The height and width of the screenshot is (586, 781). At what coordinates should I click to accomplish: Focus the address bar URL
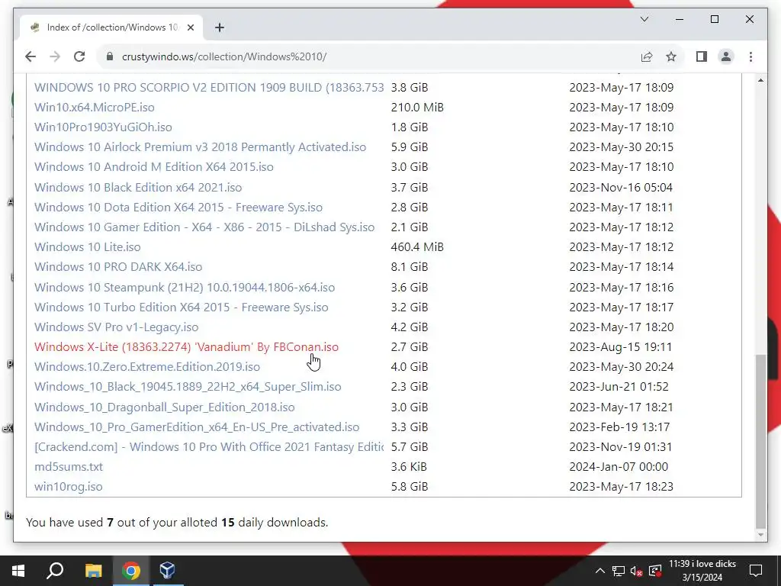[x=224, y=56]
